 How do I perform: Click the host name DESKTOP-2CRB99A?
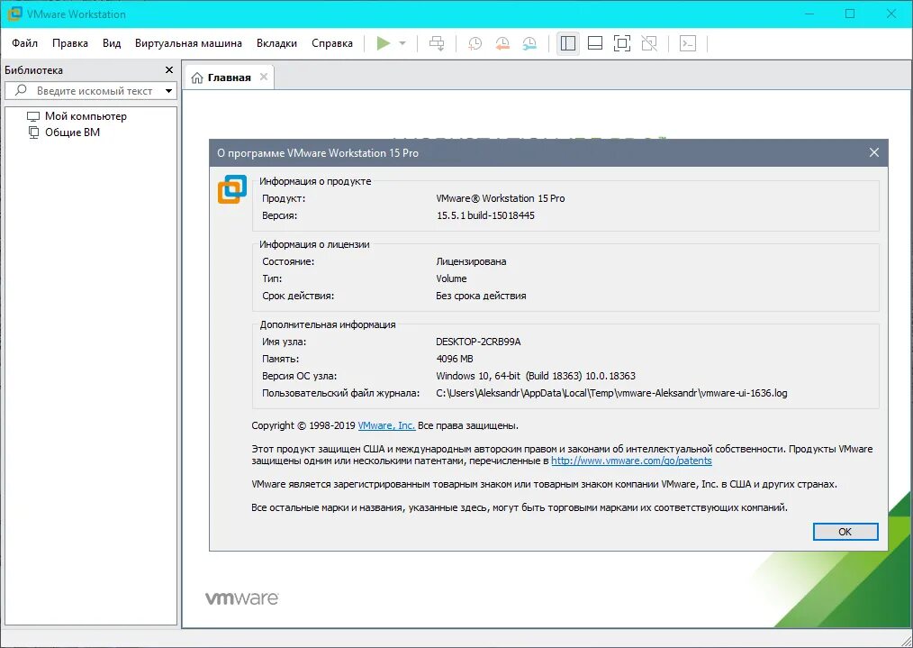coord(478,342)
